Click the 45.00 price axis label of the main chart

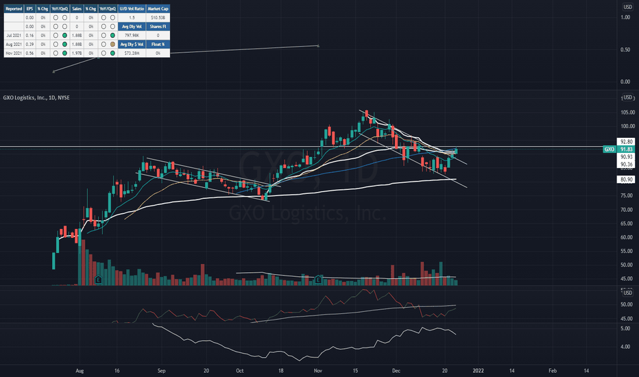point(627,279)
